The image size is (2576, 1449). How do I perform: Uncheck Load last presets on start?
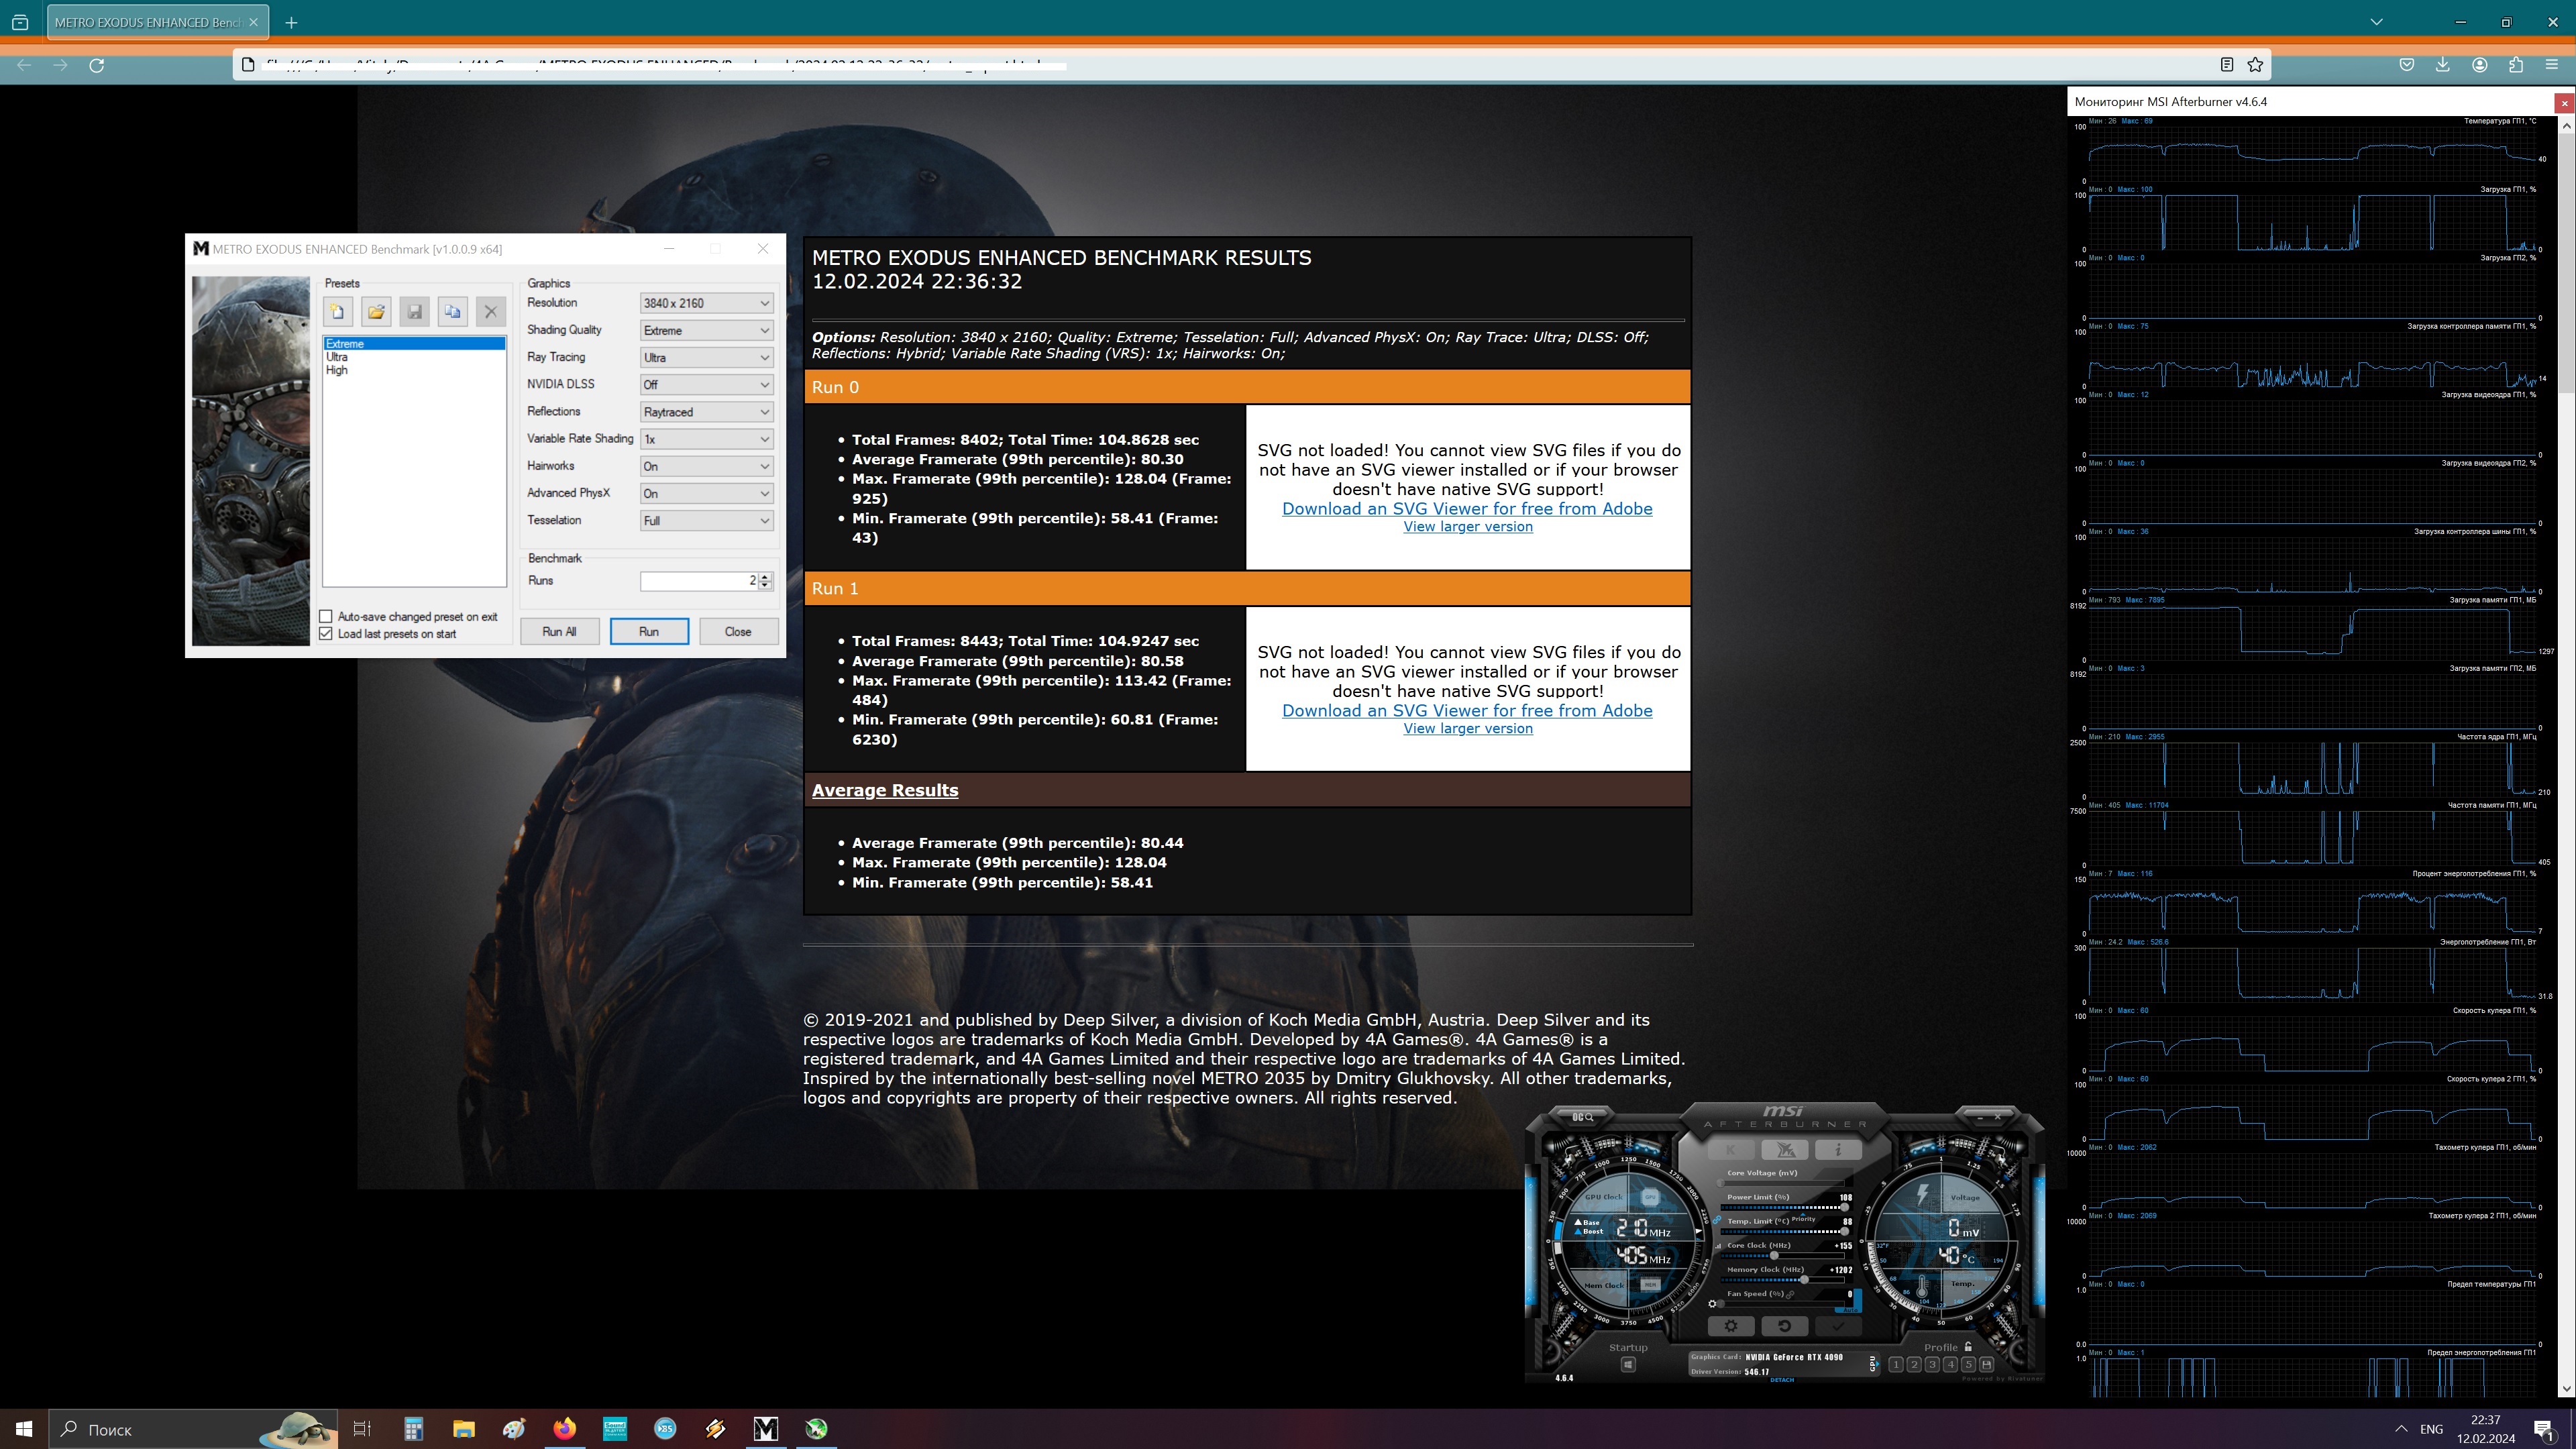coord(326,634)
